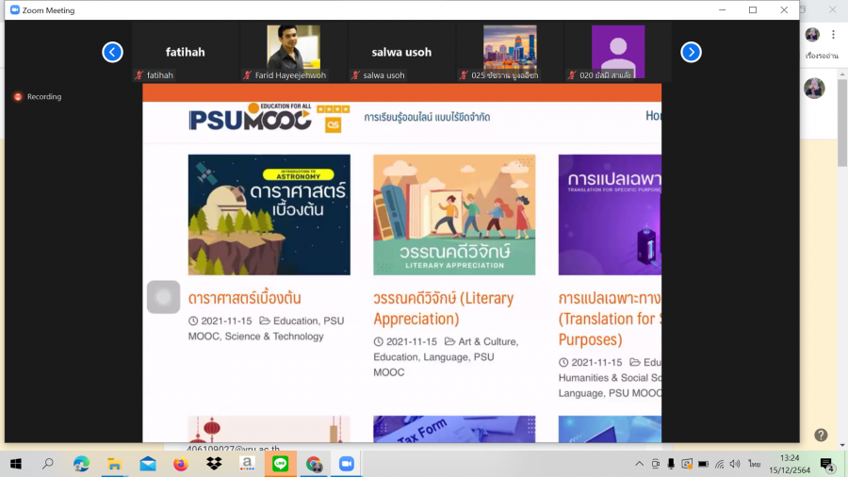Click the Introduction to Astronomy course image
This screenshot has height=477, width=848.
(269, 215)
